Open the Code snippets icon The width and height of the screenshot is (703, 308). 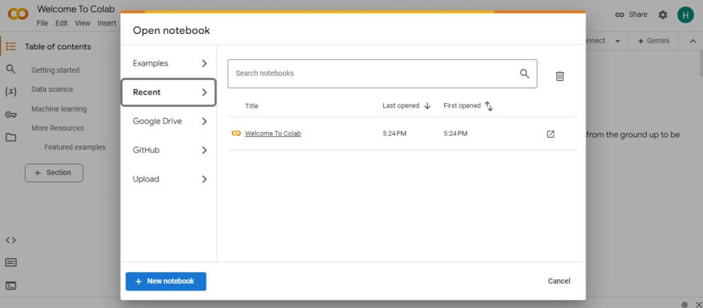tap(11, 240)
